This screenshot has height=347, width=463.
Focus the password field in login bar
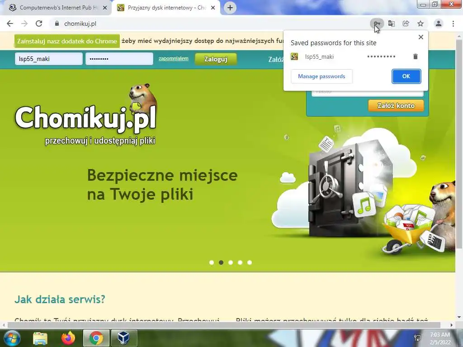coord(119,59)
